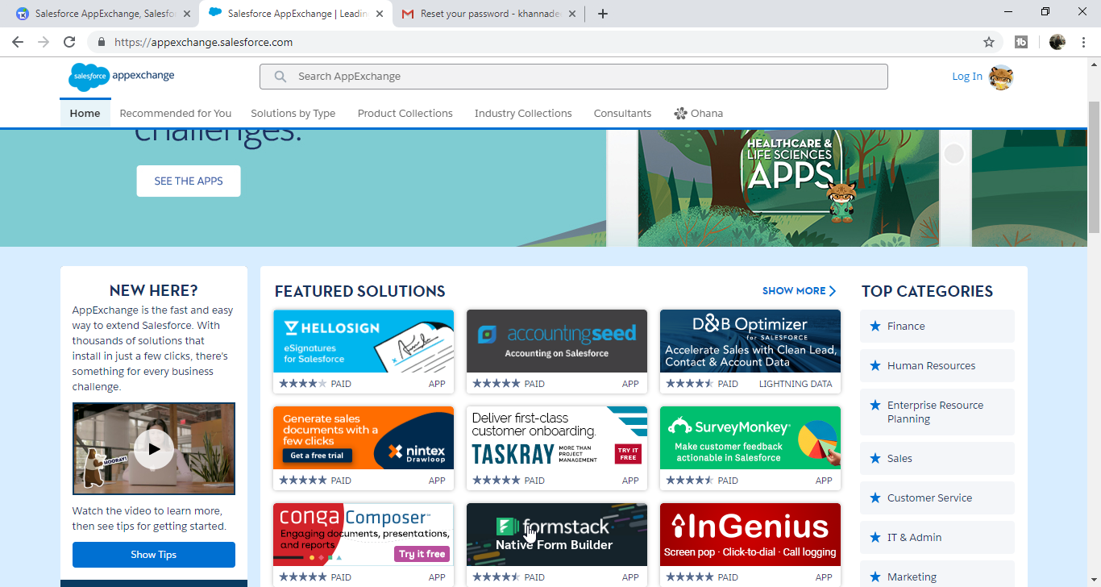The height and width of the screenshot is (587, 1101).
Task: Open the Chrome three-dot menu
Action: click(x=1083, y=42)
